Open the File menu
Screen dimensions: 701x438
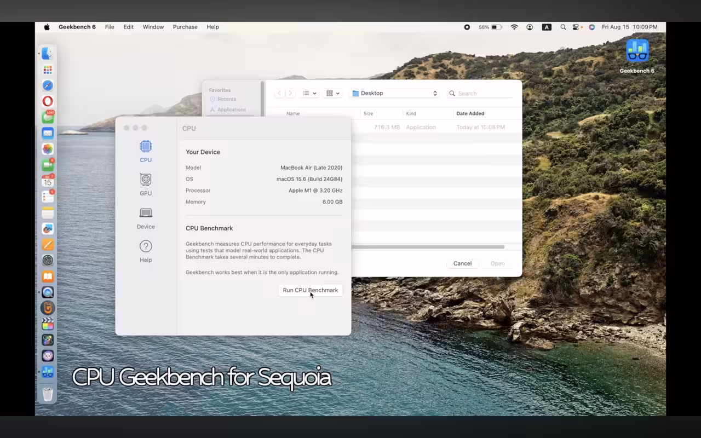[110, 27]
